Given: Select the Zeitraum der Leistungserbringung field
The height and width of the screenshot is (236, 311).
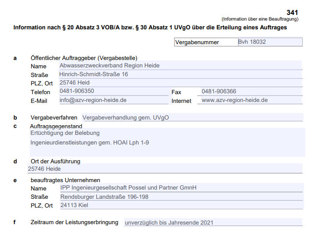Looking at the screenshot, I should point(213,222).
